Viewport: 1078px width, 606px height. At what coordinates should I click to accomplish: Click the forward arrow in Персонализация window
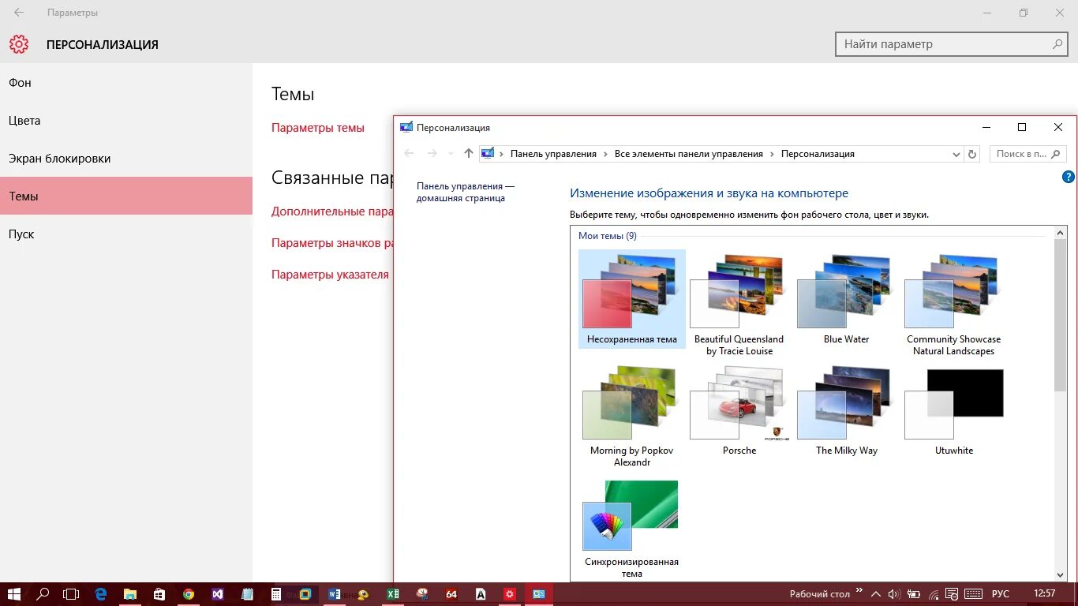[x=432, y=154]
